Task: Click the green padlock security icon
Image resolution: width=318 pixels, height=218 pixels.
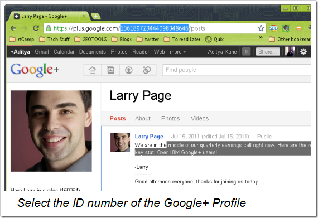Action: click(49, 28)
